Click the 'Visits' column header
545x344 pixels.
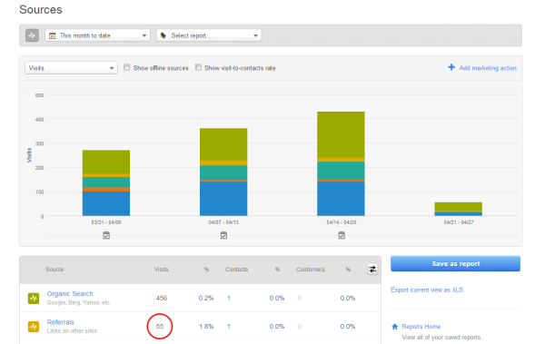tap(162, 270)
